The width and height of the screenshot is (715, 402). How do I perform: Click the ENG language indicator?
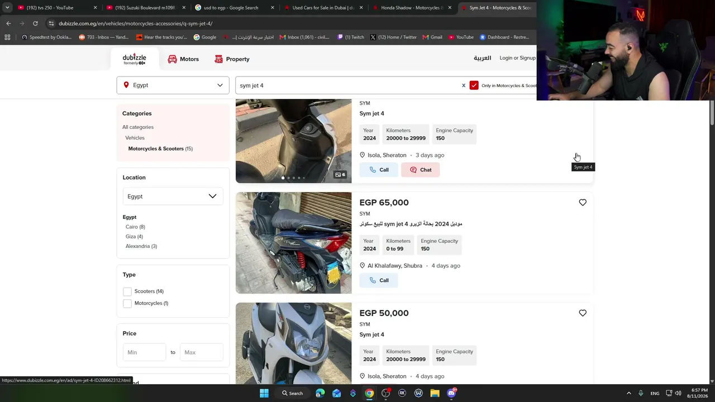(x=655, y=393)
